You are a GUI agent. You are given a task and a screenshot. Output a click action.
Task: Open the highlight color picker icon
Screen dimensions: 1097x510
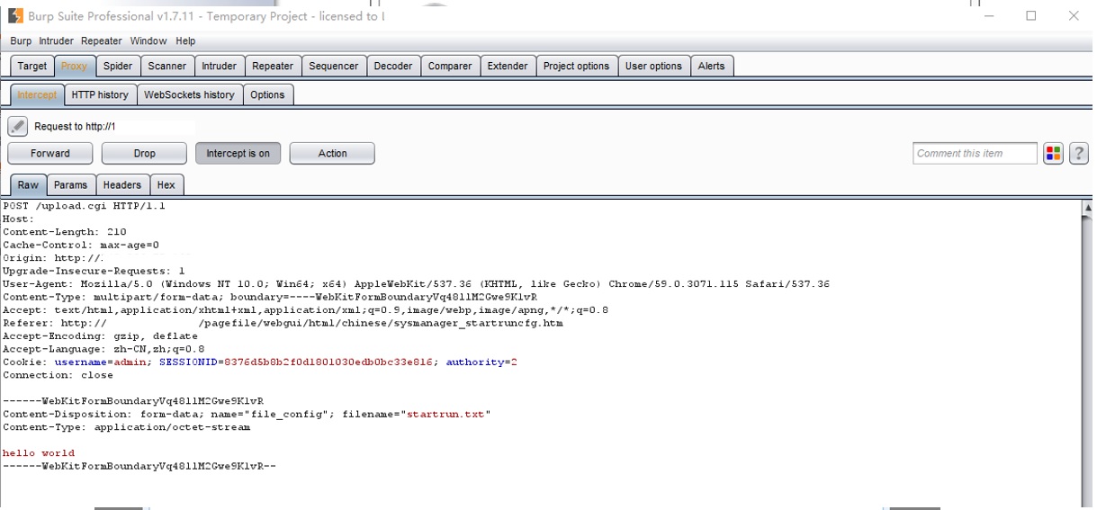click(x=1053, y=154)
